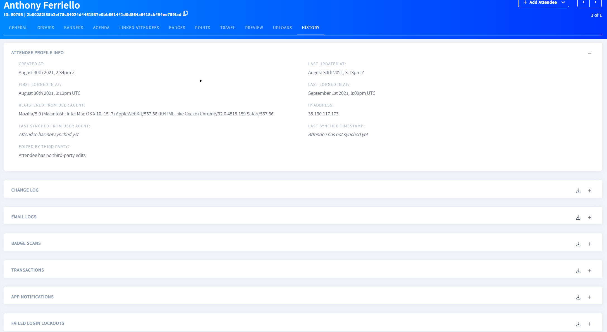Expand the Email Logs section
The image size is (607, 332).
pos(590,217)
